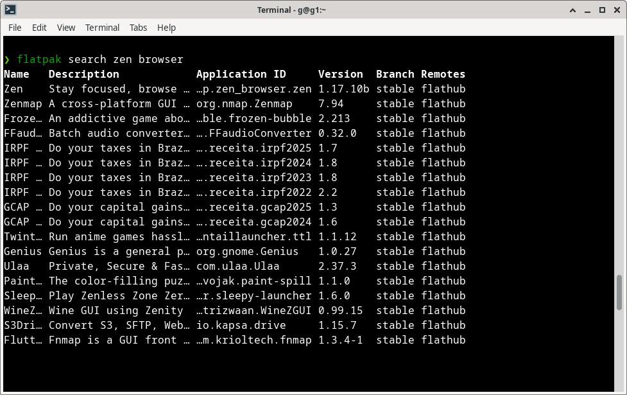This screenshot has width=627, height=395.
Task: Click 'Fnmap is a GUI front …' description
Action: [x=119, y=340]
